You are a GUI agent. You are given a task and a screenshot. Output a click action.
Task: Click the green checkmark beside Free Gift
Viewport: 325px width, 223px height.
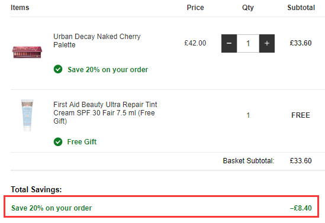pyautogui.click(x=58, y=142)
